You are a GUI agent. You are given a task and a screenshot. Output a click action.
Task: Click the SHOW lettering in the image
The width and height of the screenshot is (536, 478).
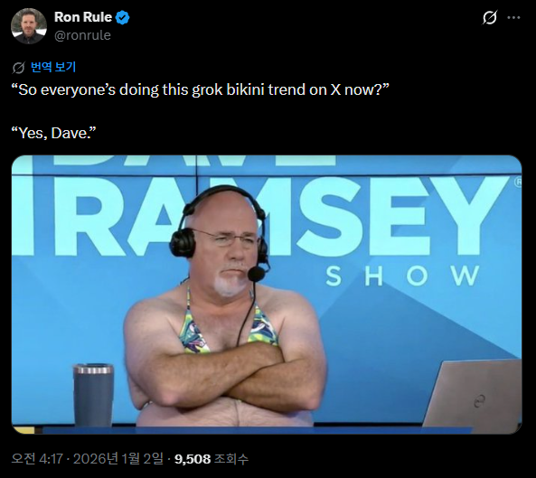tap(402, 276)
